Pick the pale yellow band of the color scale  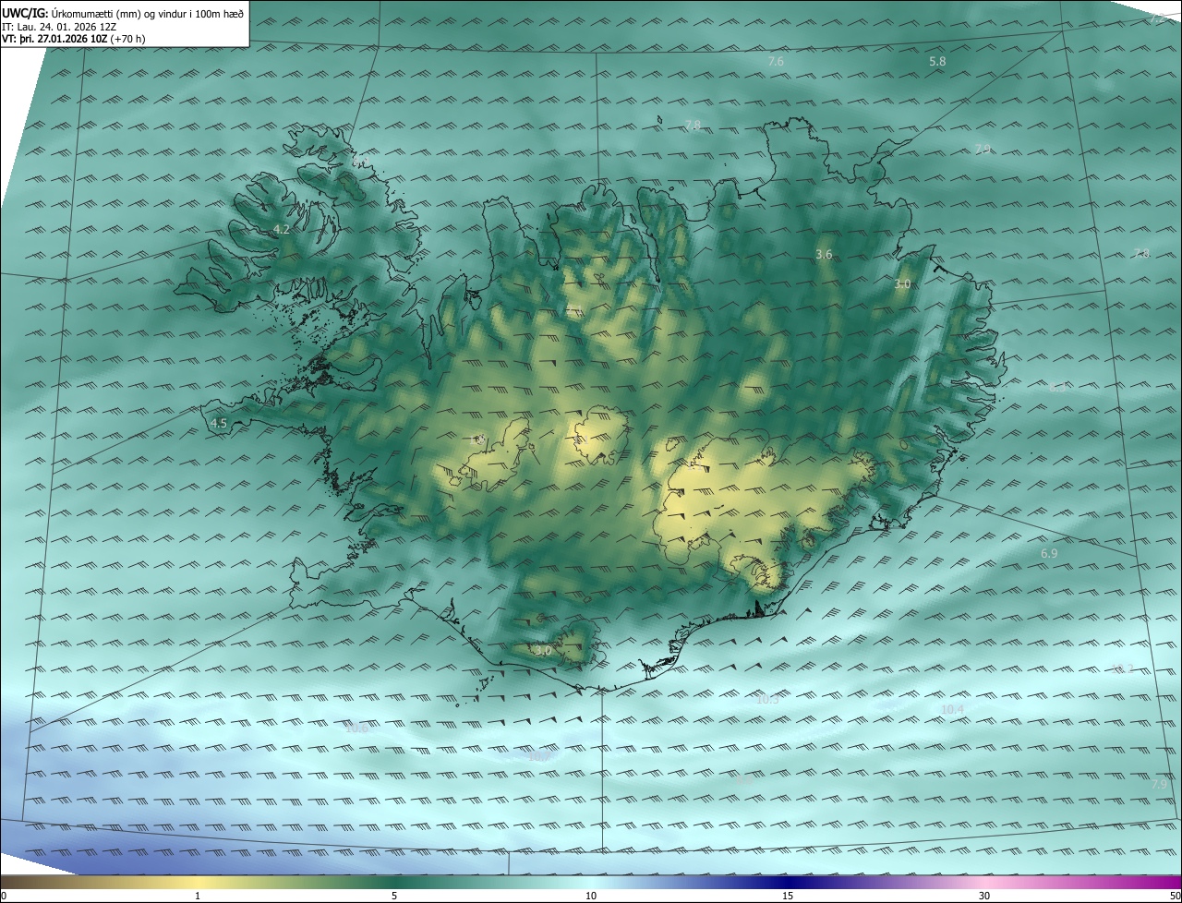click(199, 882)
